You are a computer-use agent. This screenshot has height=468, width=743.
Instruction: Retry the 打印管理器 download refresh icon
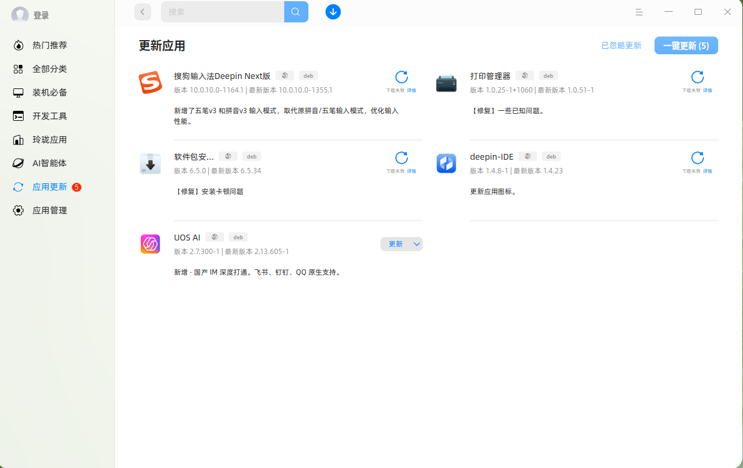(x=698, y=77)
